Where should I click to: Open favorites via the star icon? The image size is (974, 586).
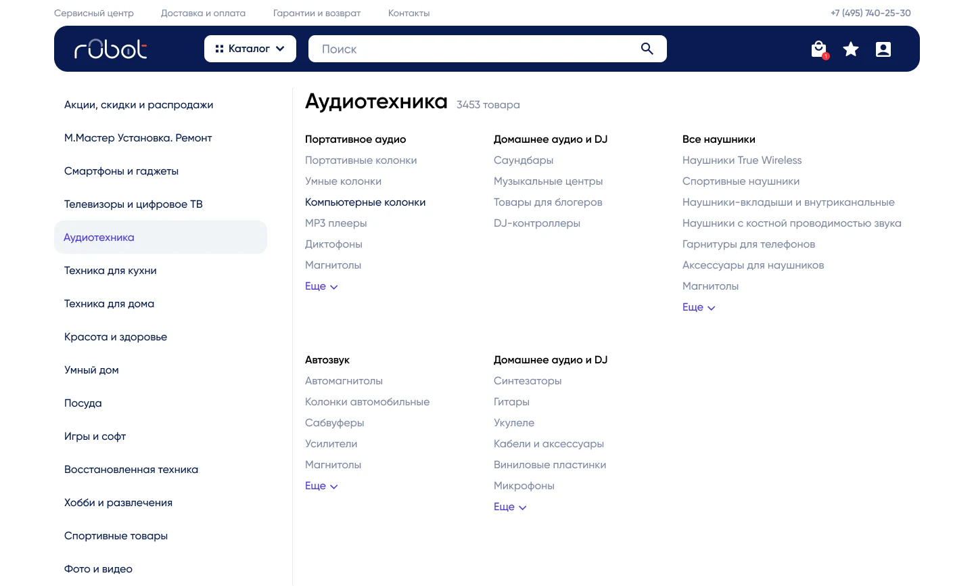[x=851, y=49]
